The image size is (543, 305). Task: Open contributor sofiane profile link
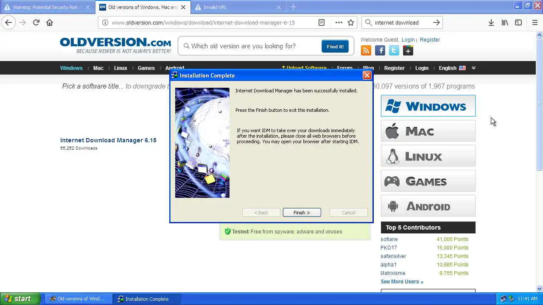(x=389, y=239)
